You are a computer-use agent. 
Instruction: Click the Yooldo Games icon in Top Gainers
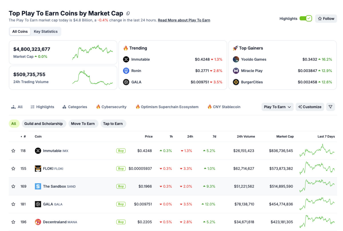[236, 59]
